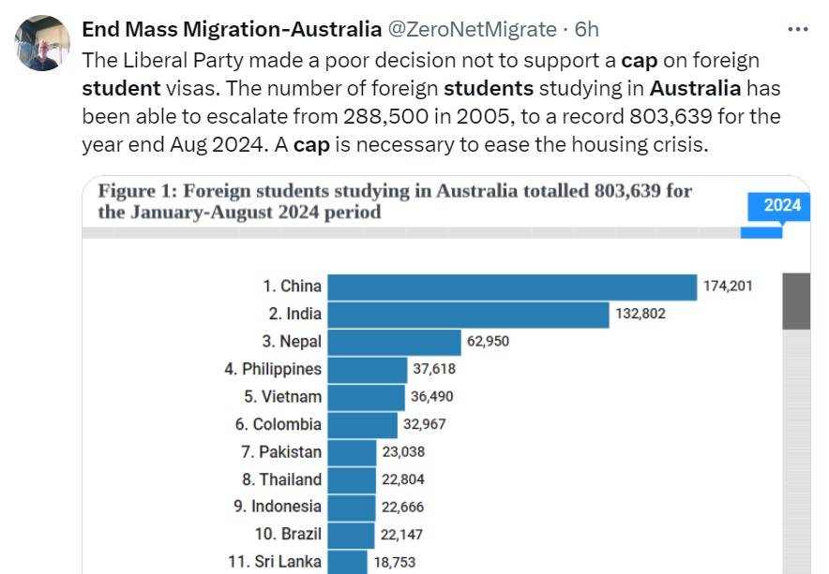Click the tweet author's profile avatar
The width and height of the screenshot is (829, 574).
click(x=41, y=44)
